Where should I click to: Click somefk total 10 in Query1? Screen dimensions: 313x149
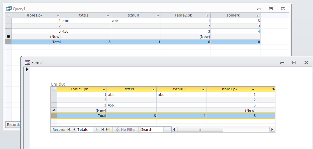(235, 42)
